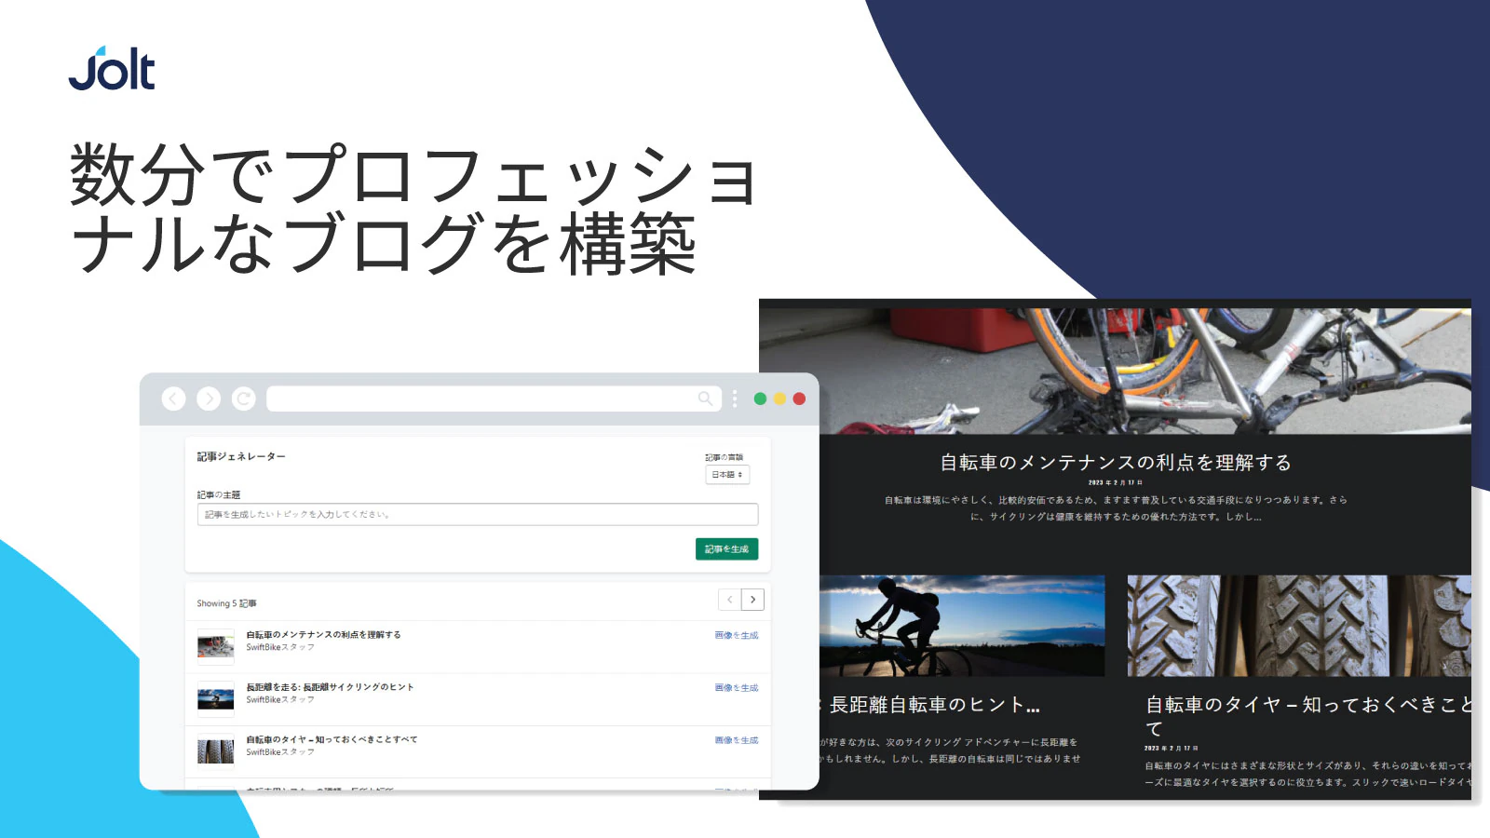Click SwiftBikeスタッフ under 自転車のメンテナンス row
This screenshot has width=1490, height=838.
coord(280,647)
